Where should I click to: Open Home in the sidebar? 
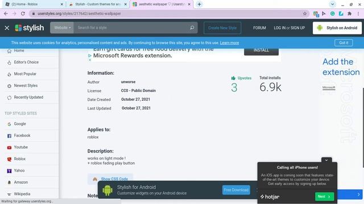19,50
